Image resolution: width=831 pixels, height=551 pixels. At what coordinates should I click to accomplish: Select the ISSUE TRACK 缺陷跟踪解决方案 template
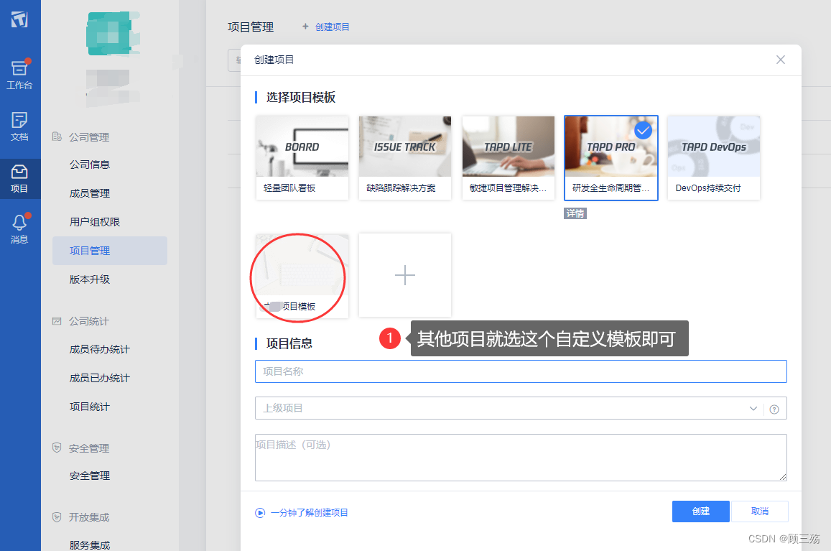pyautogui.click(x=405, y=157)
